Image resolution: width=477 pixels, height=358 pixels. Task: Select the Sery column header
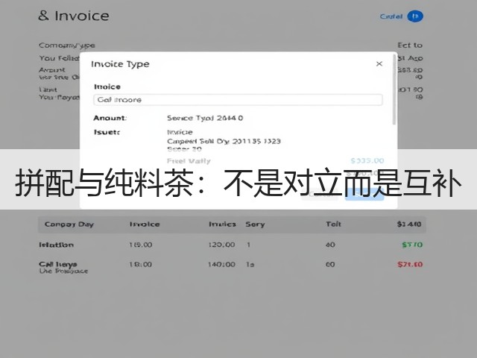point(255,224)
